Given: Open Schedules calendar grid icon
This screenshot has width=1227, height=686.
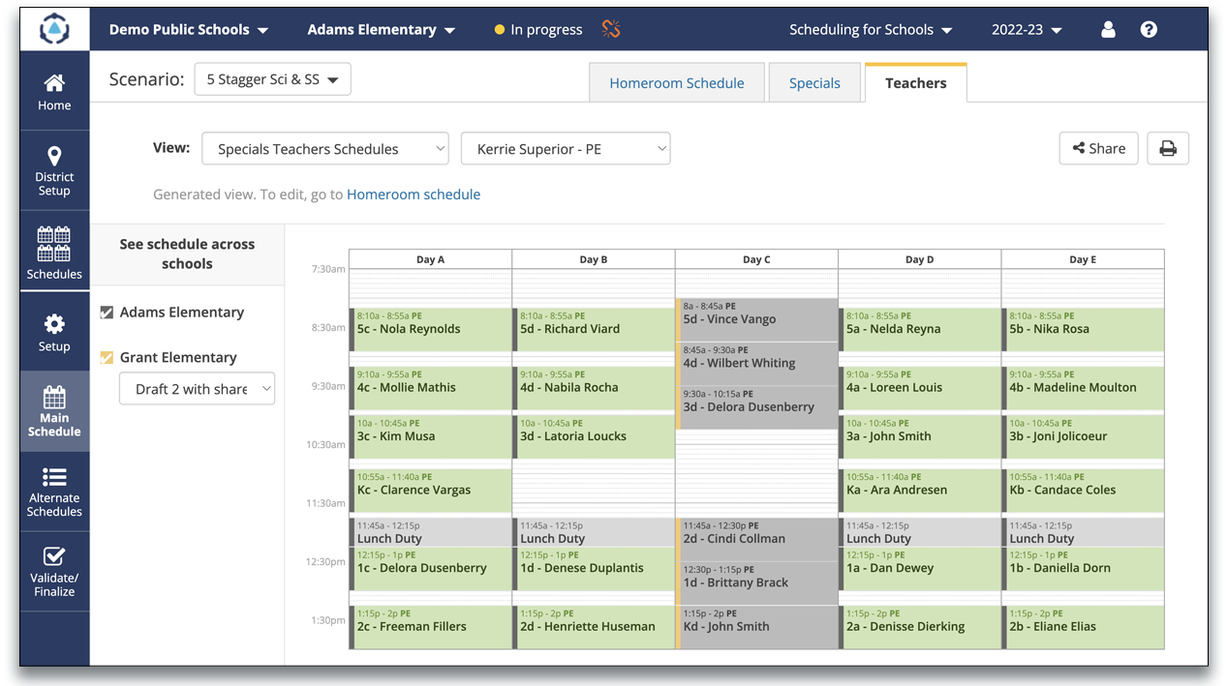Looking at the screenshot, I should pos(54,244).
